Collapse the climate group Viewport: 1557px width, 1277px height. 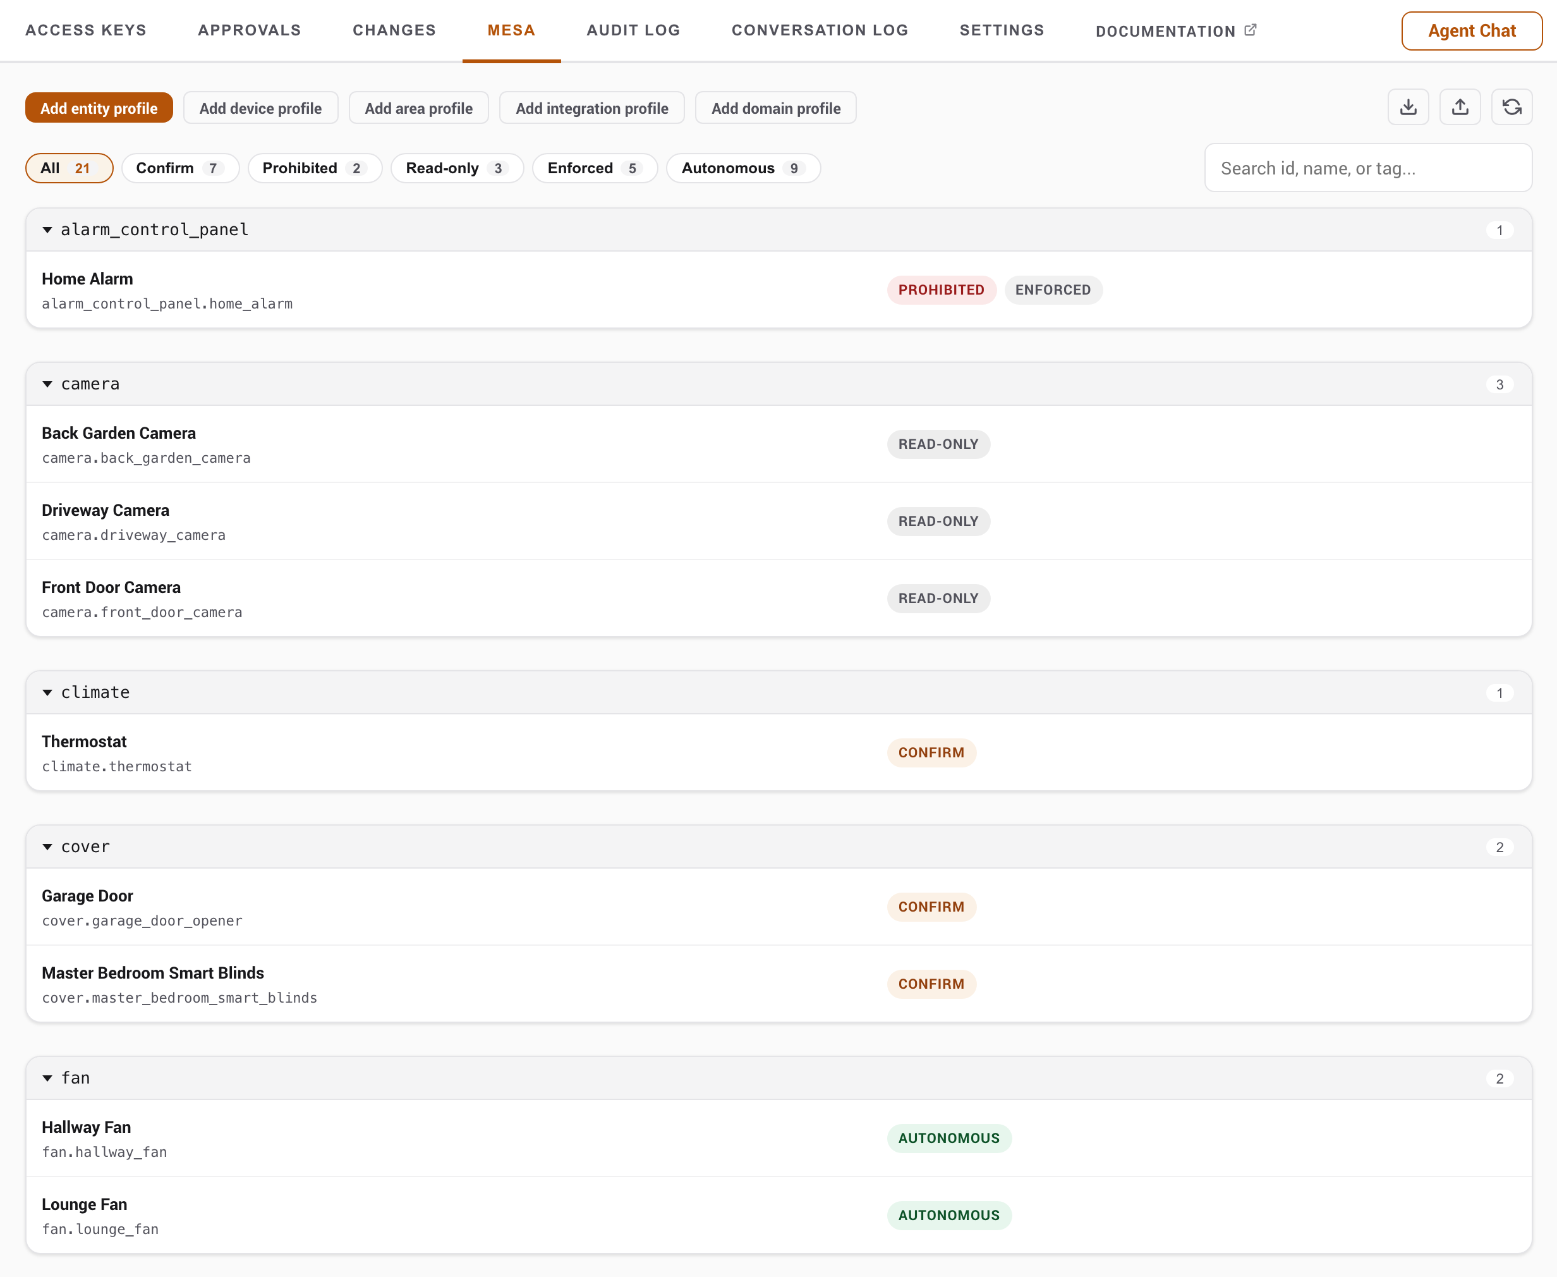click(47, 692)
